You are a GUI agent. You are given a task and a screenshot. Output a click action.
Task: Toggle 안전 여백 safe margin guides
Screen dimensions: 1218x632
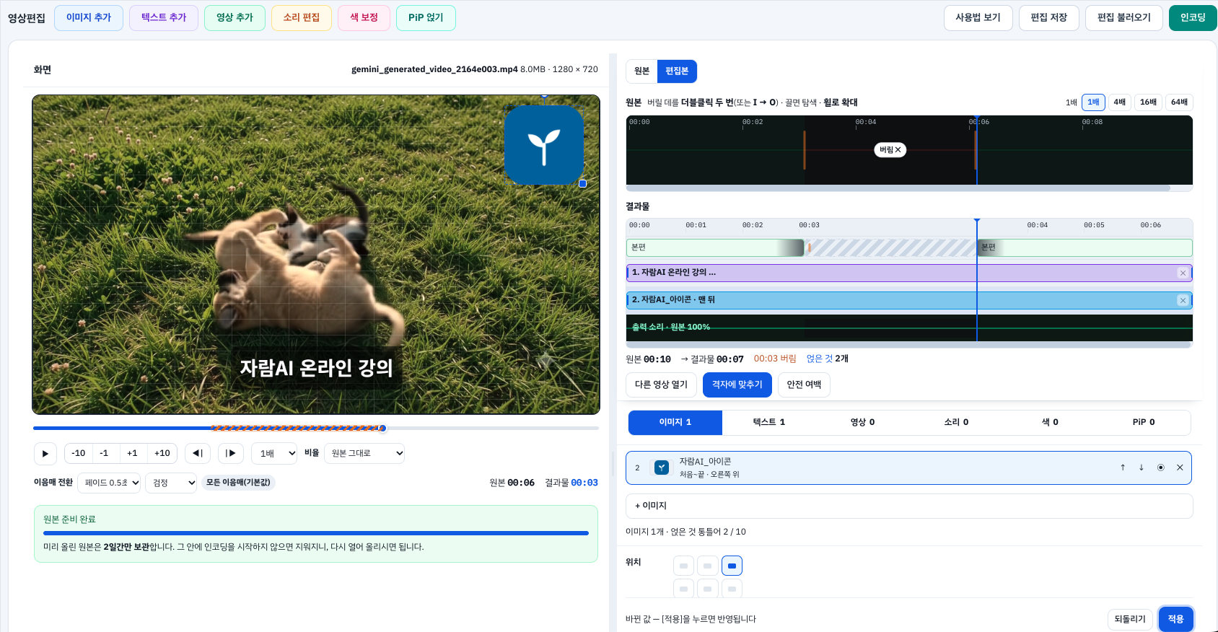[804, 385]
